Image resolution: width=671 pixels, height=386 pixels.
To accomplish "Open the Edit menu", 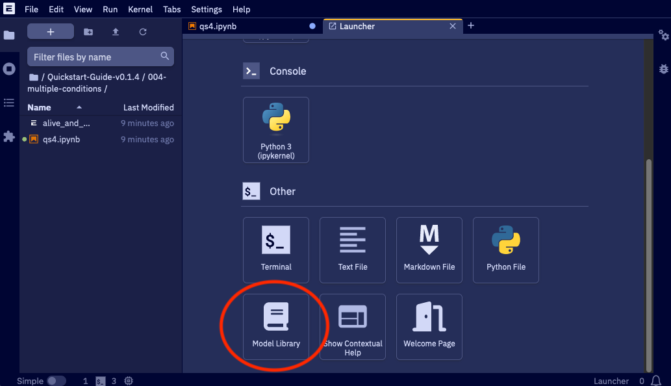I will [56, 9].
